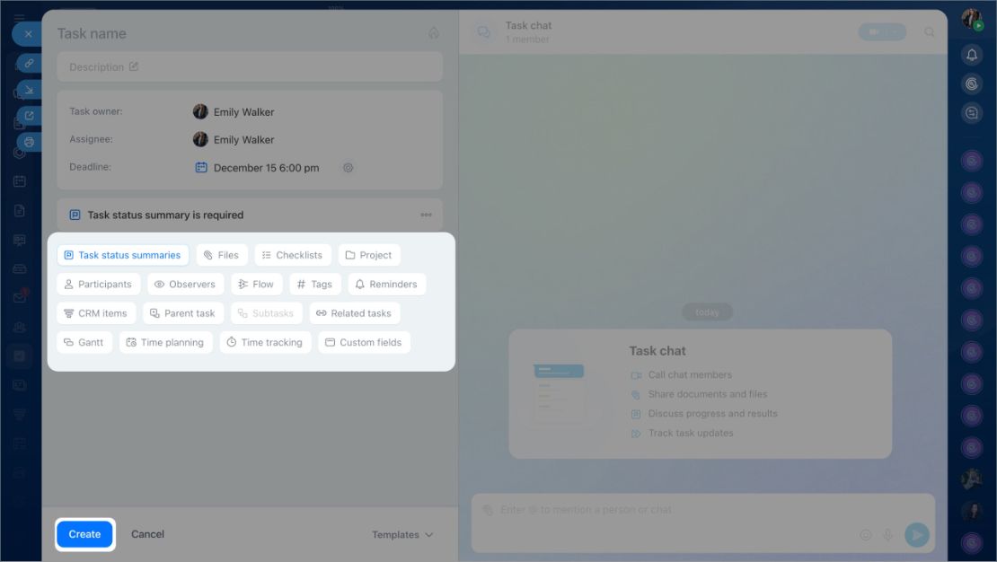Click the microphone icon in chat
This screenshot has height=562, width=997.
[x=887, y=535]
